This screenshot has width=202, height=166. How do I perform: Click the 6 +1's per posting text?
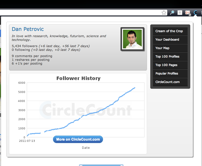(x=27, y=64)
